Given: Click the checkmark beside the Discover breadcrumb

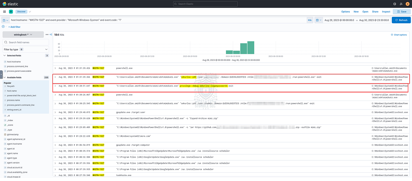Looking at the screenshot, I should (30, 11).
